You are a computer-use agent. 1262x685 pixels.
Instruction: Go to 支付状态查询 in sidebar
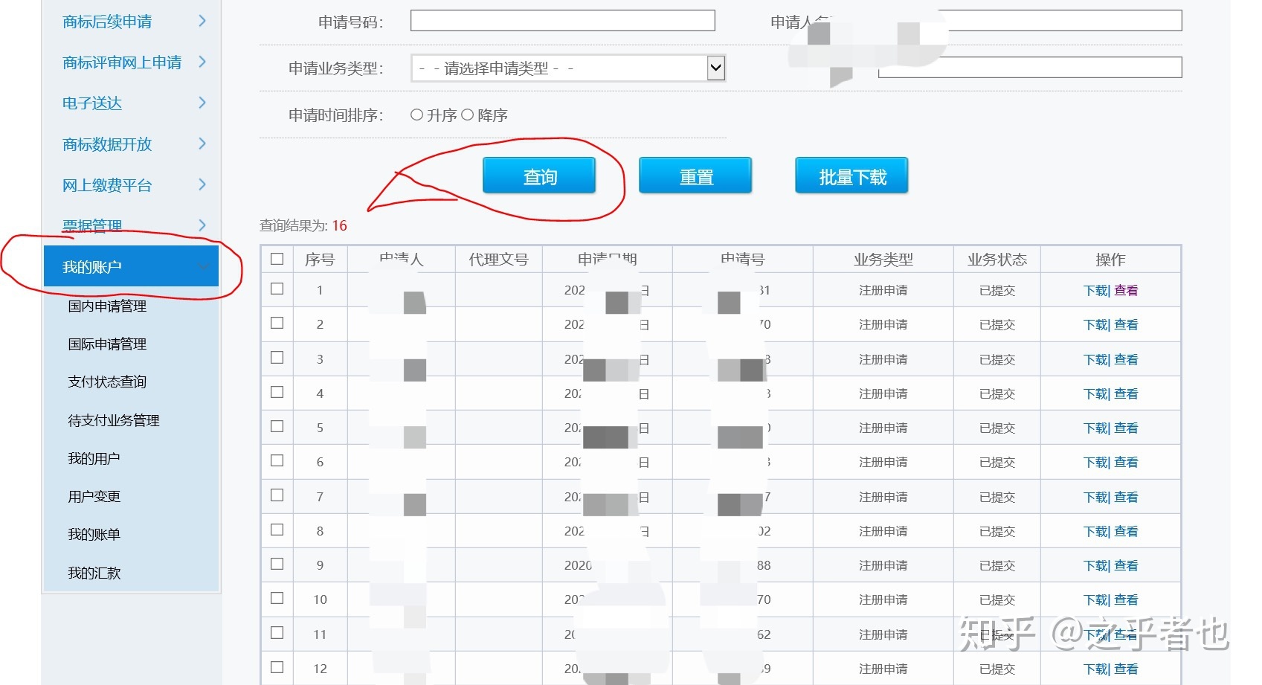[x=107, y=382]
